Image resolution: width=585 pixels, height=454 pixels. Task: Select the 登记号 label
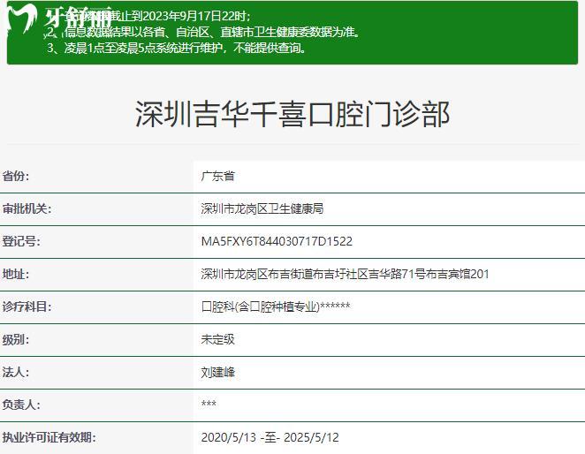(x=21, y=241)
